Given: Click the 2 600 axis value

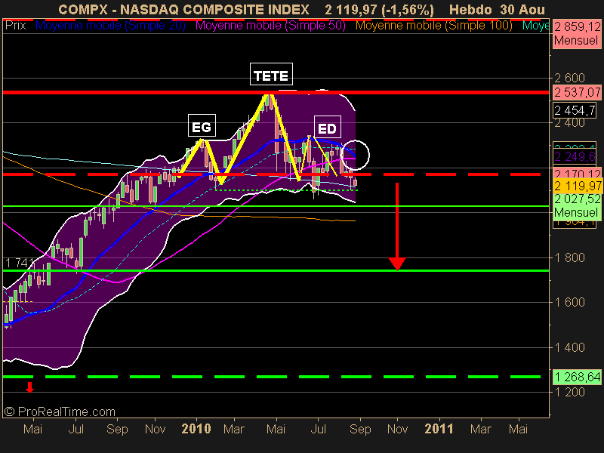Looking at the screenshot, I should tap(569, 79).
